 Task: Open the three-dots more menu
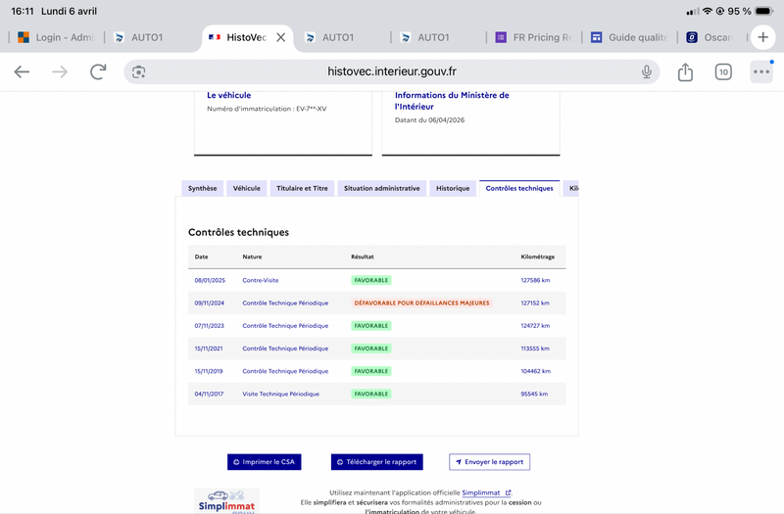[x=761, y=71]
